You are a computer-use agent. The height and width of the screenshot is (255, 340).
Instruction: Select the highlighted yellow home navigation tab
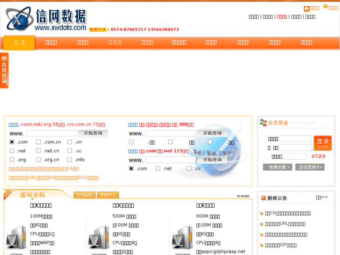pos(19,43)
